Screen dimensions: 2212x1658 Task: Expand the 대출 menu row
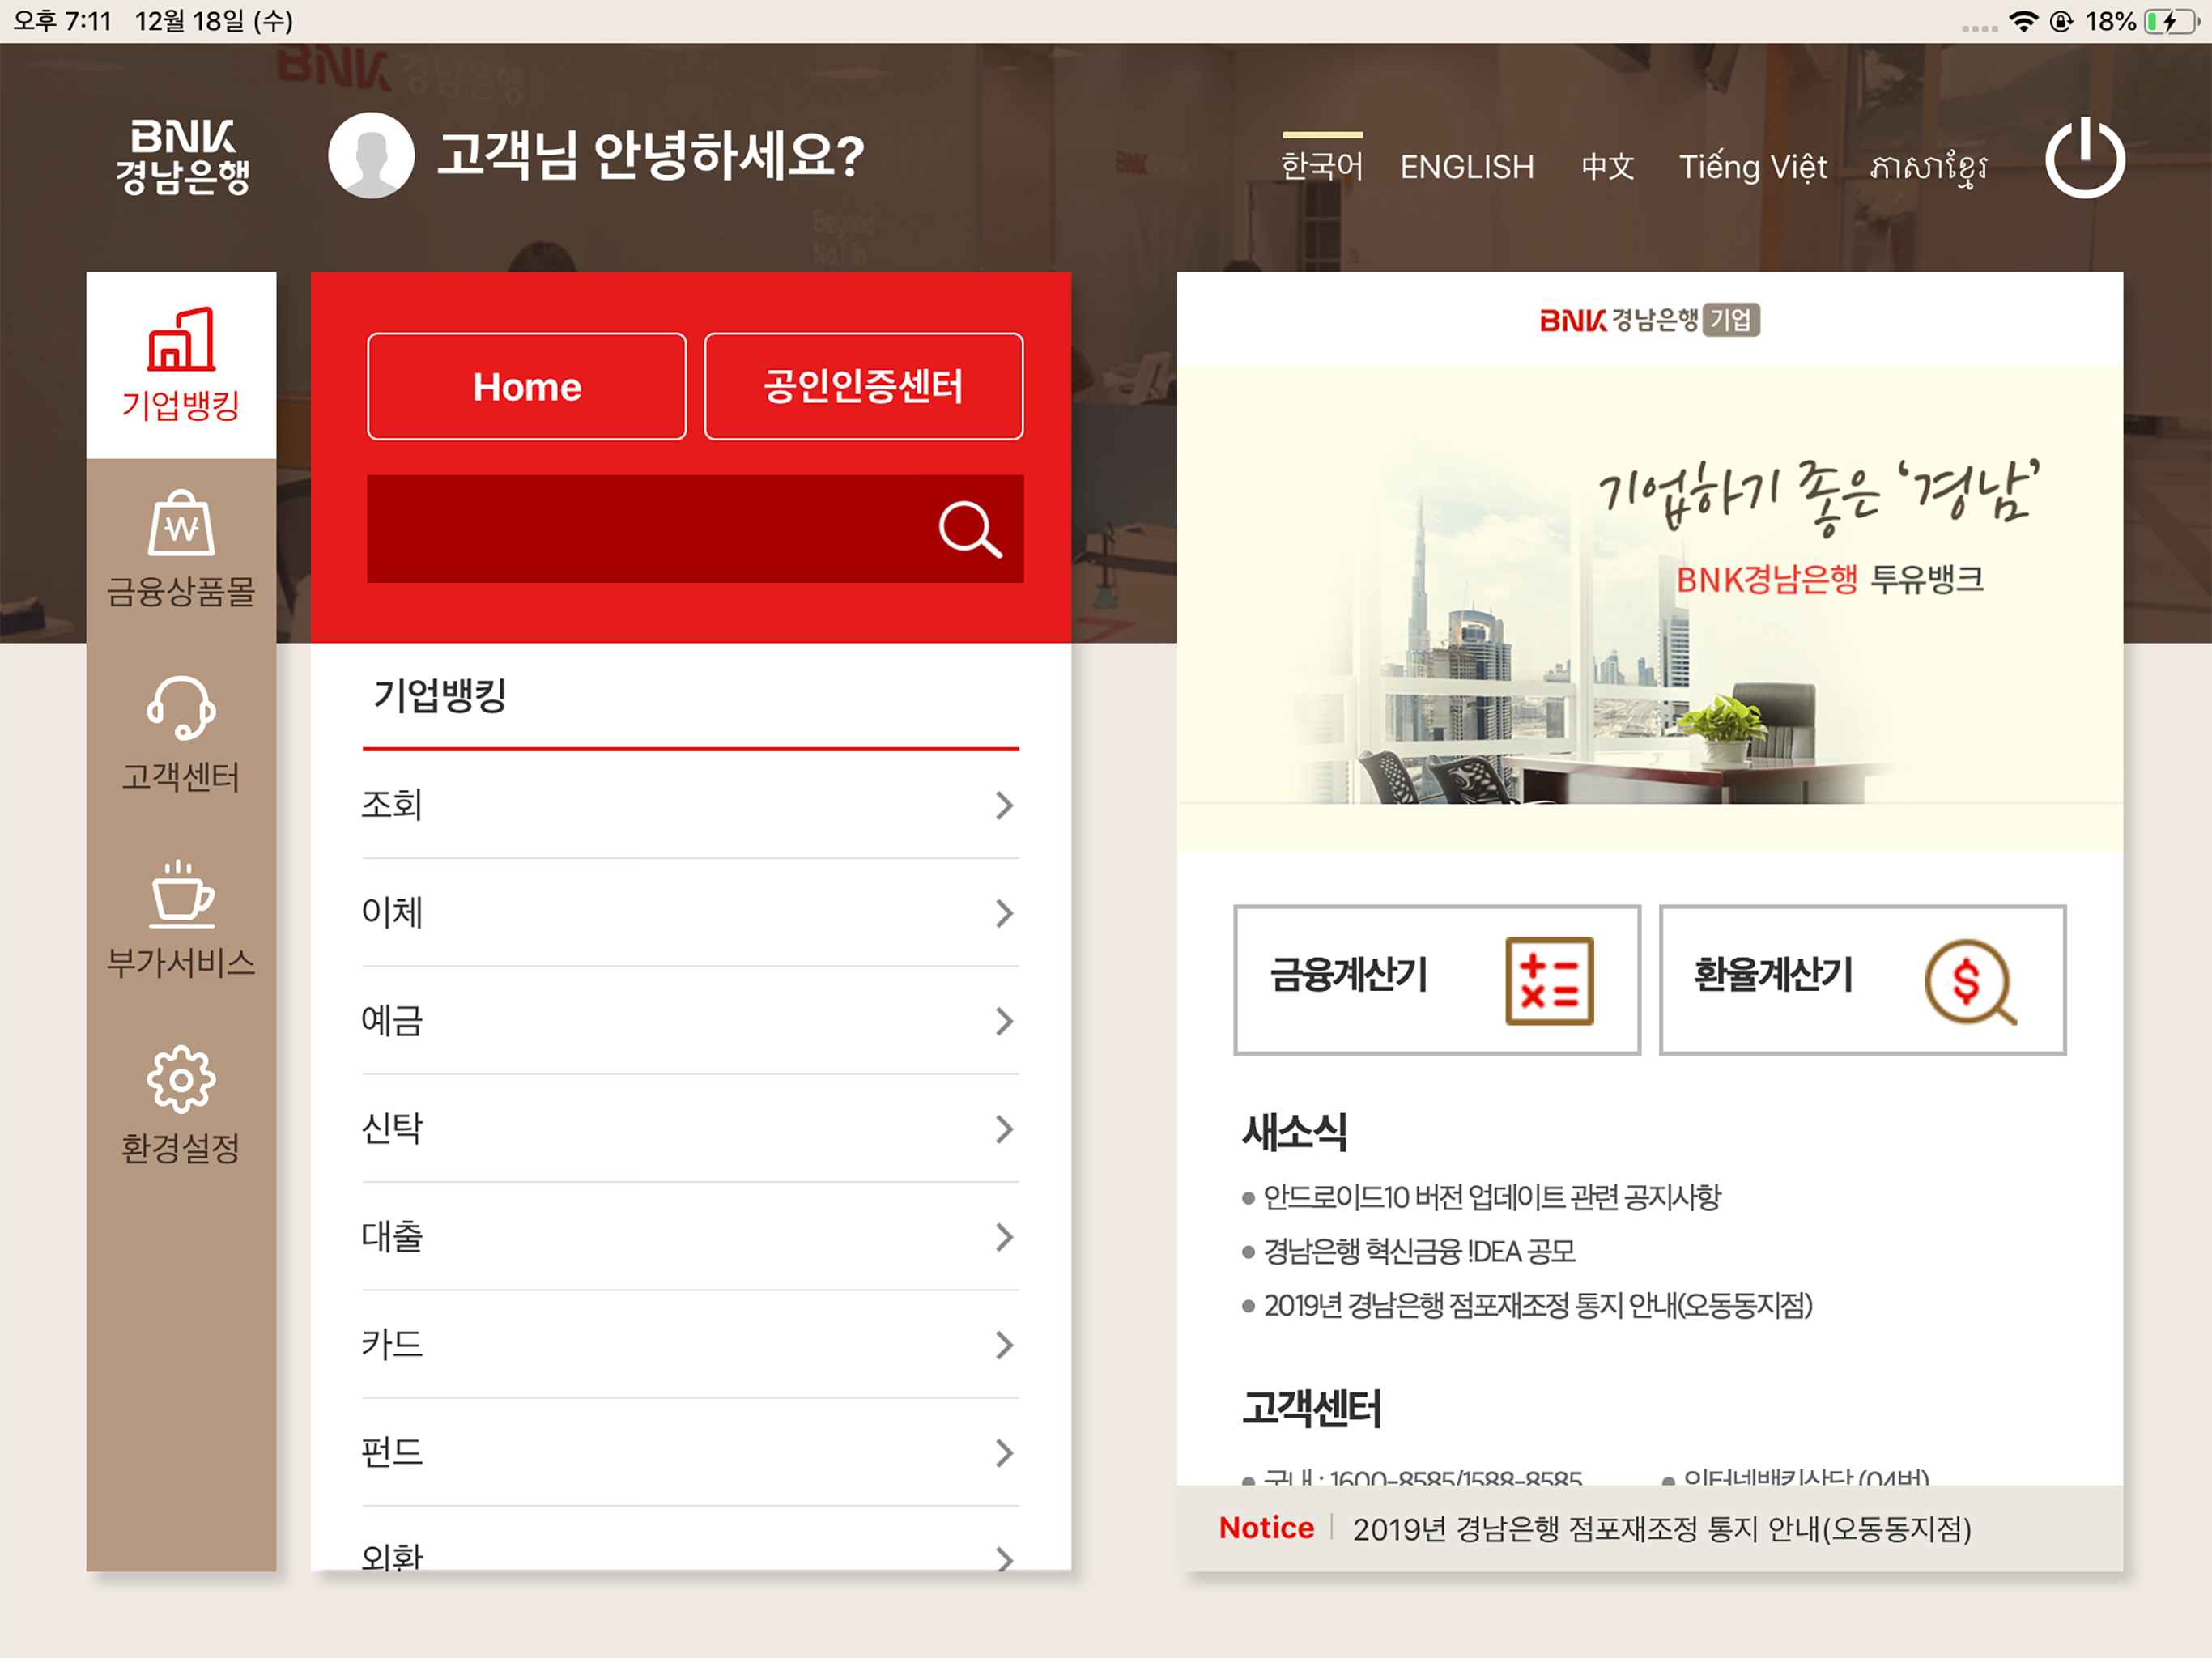(x=691, y=1237)
